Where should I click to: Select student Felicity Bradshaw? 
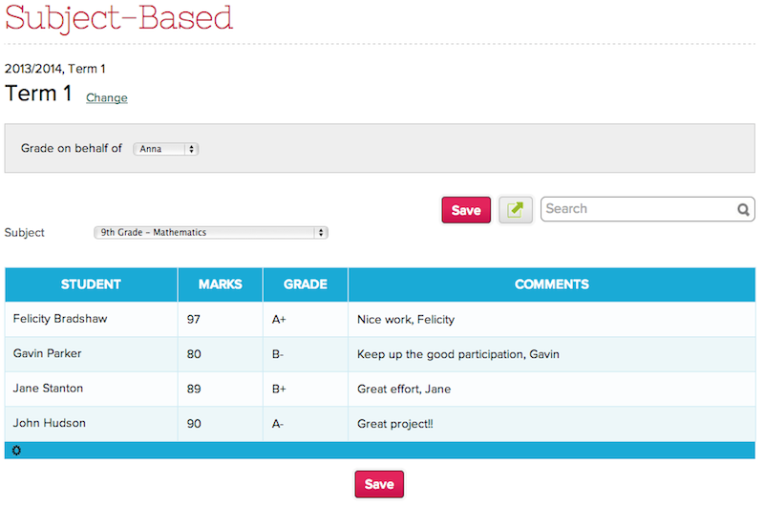(x=60, y=319)
